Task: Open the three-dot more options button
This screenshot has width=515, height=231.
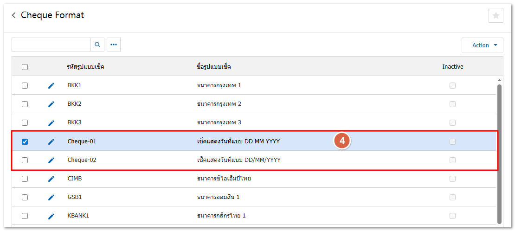Action: click(114, 45)
